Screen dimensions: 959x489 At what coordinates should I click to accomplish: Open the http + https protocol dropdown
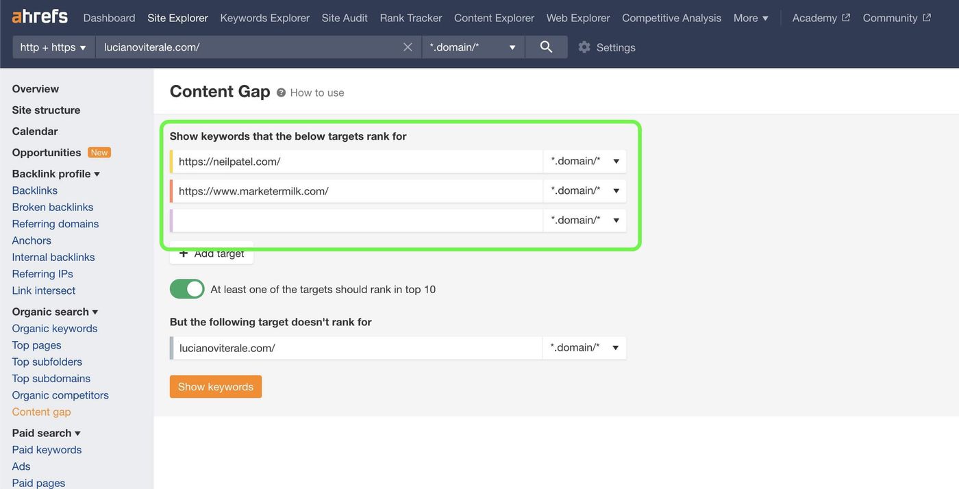tap(53, 47)
